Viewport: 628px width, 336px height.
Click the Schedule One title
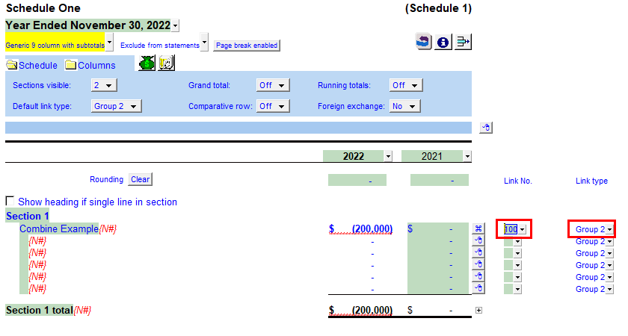pos(43,8)
